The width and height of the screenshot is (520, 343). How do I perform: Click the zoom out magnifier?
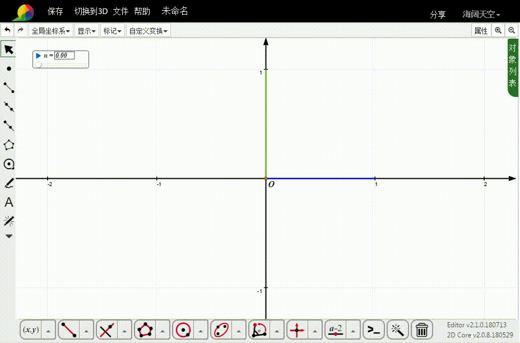[x=512, y=30]
